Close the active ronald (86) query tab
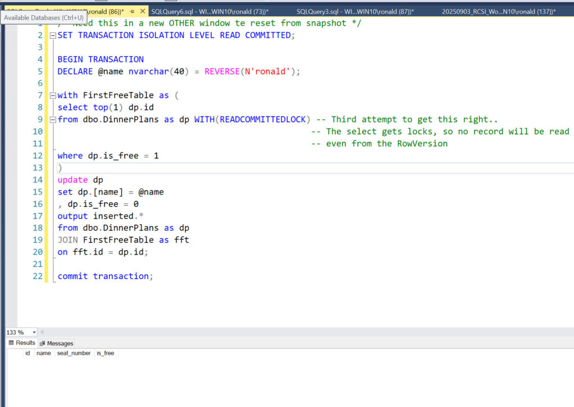 point(142,11)
